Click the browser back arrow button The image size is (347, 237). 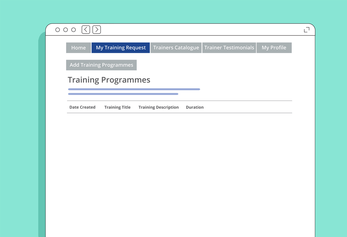coord(86,30)
